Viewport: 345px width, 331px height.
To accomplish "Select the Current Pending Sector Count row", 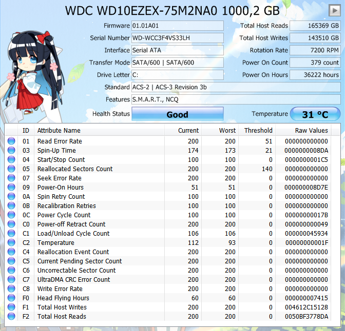I will pyautogui.click(x=80, y=261).
